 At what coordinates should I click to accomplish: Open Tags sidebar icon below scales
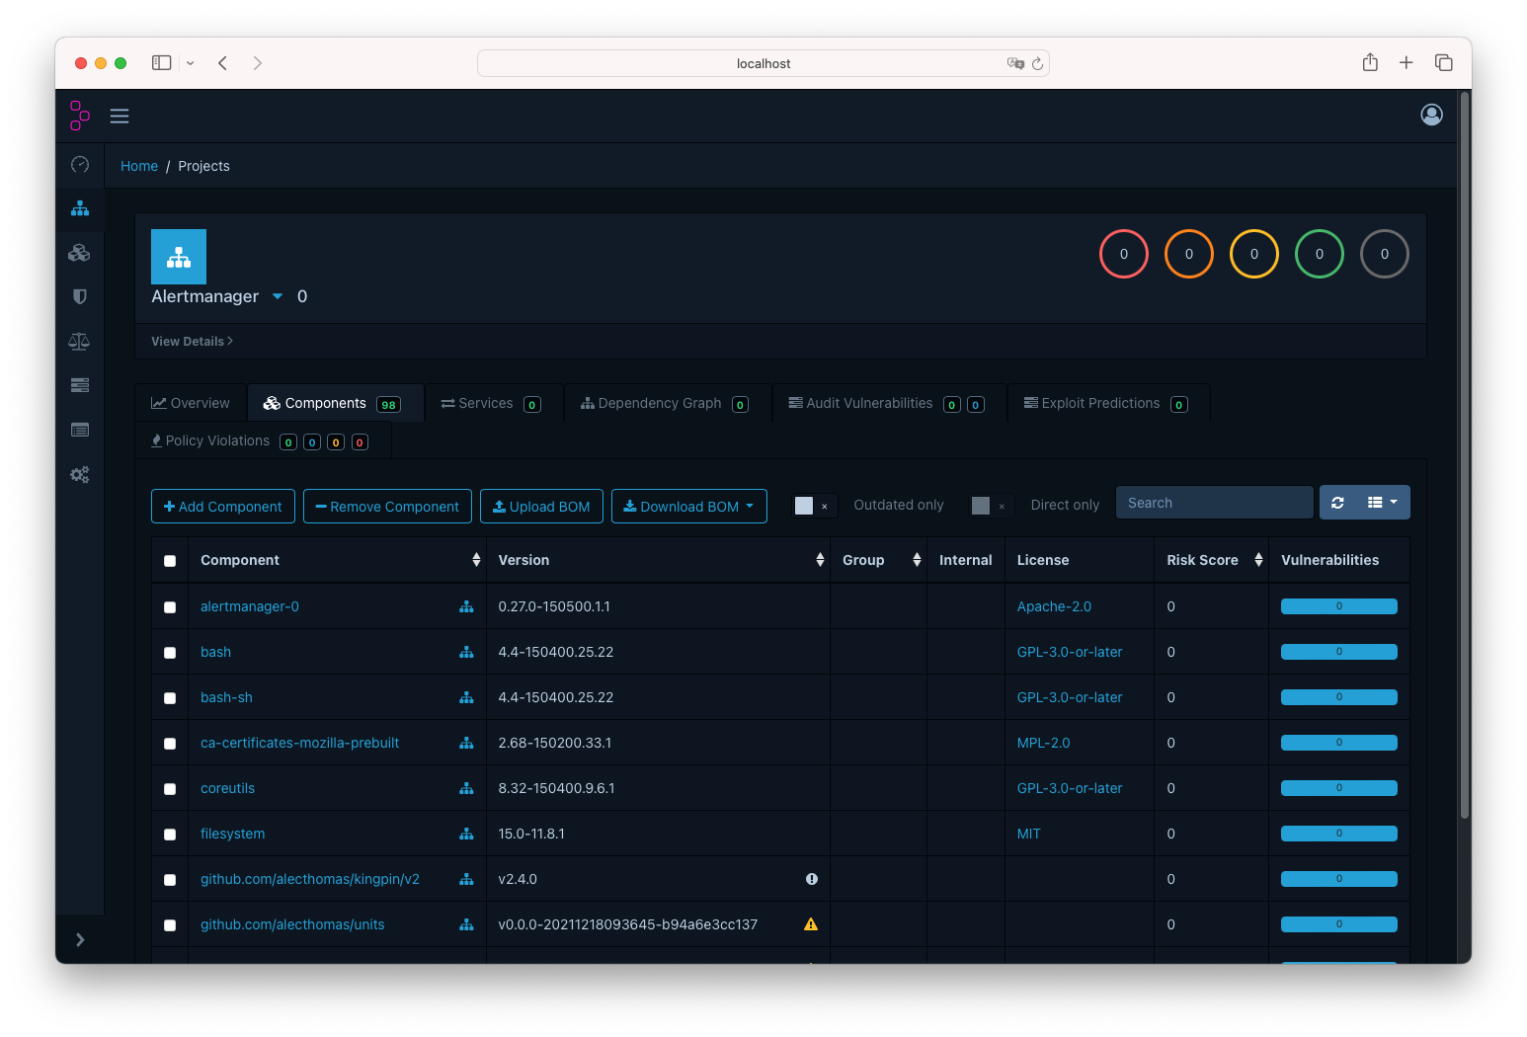tap(80, 385)
